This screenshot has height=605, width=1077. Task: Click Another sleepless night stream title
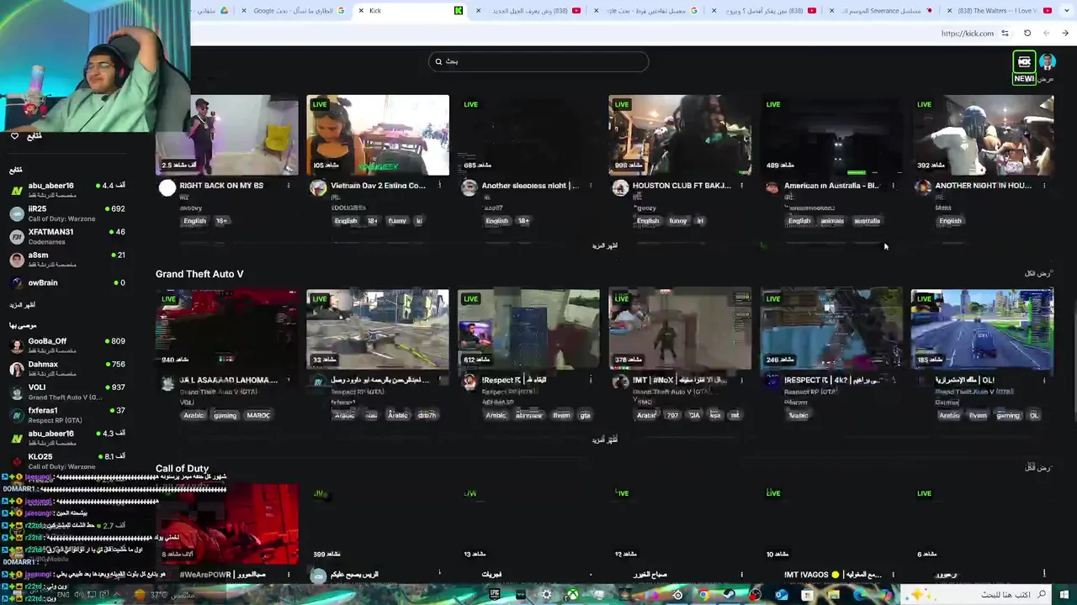point(530,186)
